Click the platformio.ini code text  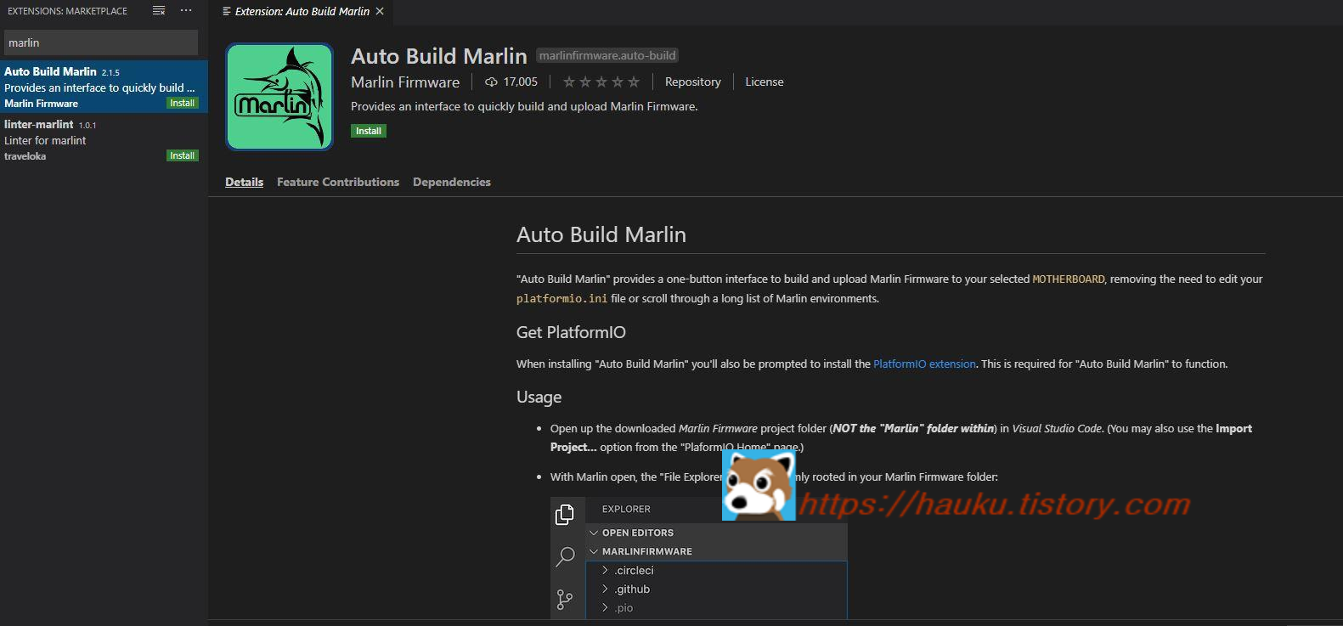561,299
